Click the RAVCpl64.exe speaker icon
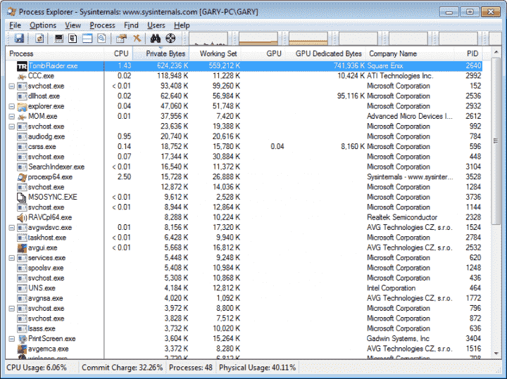507x379 pixels. tap(22, 217)
